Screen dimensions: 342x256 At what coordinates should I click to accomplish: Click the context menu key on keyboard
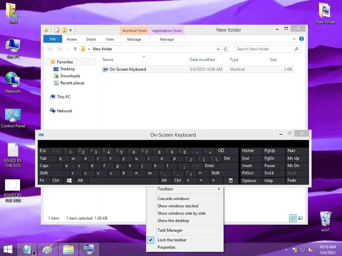(230, 180)
